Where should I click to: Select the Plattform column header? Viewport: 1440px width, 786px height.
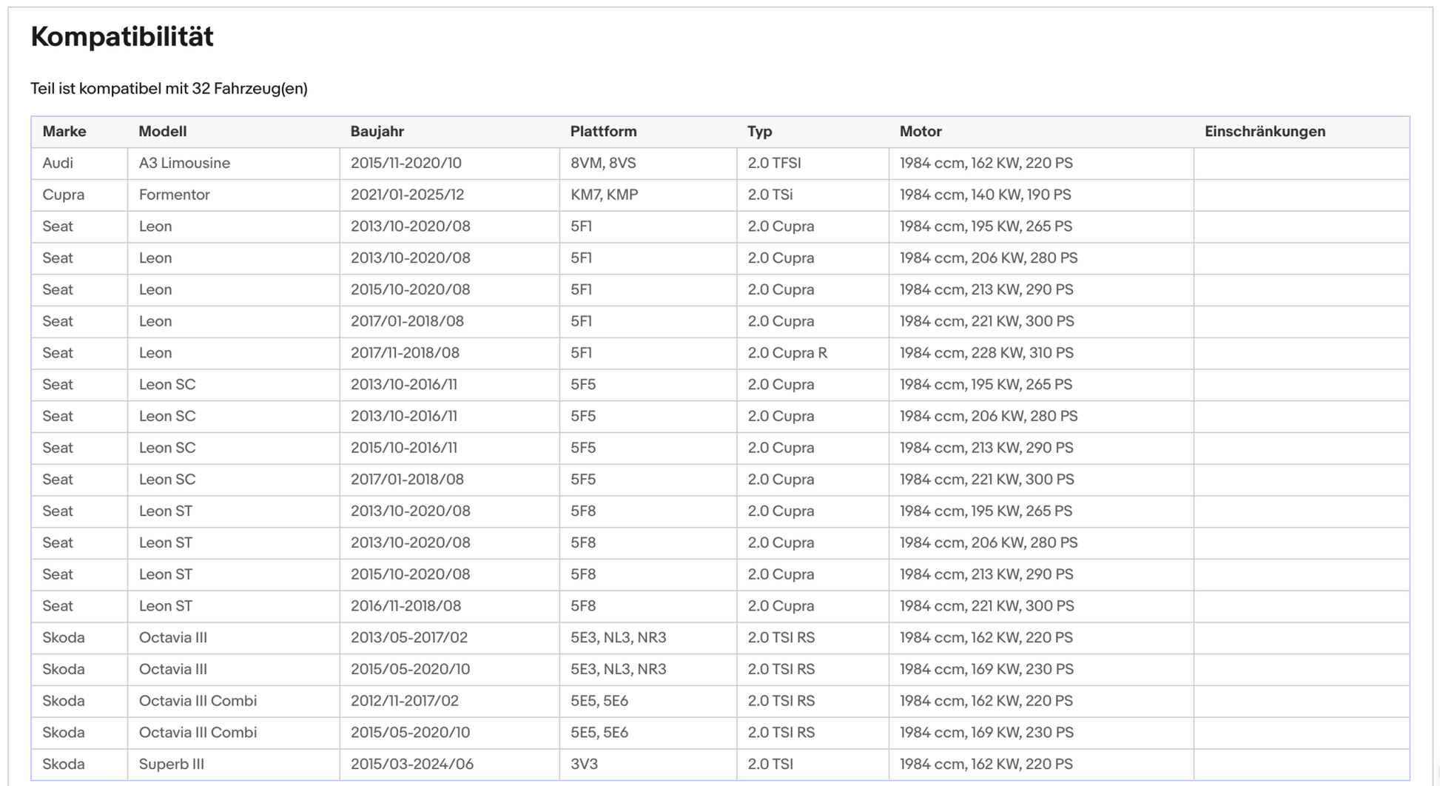[x=602, y=132]
